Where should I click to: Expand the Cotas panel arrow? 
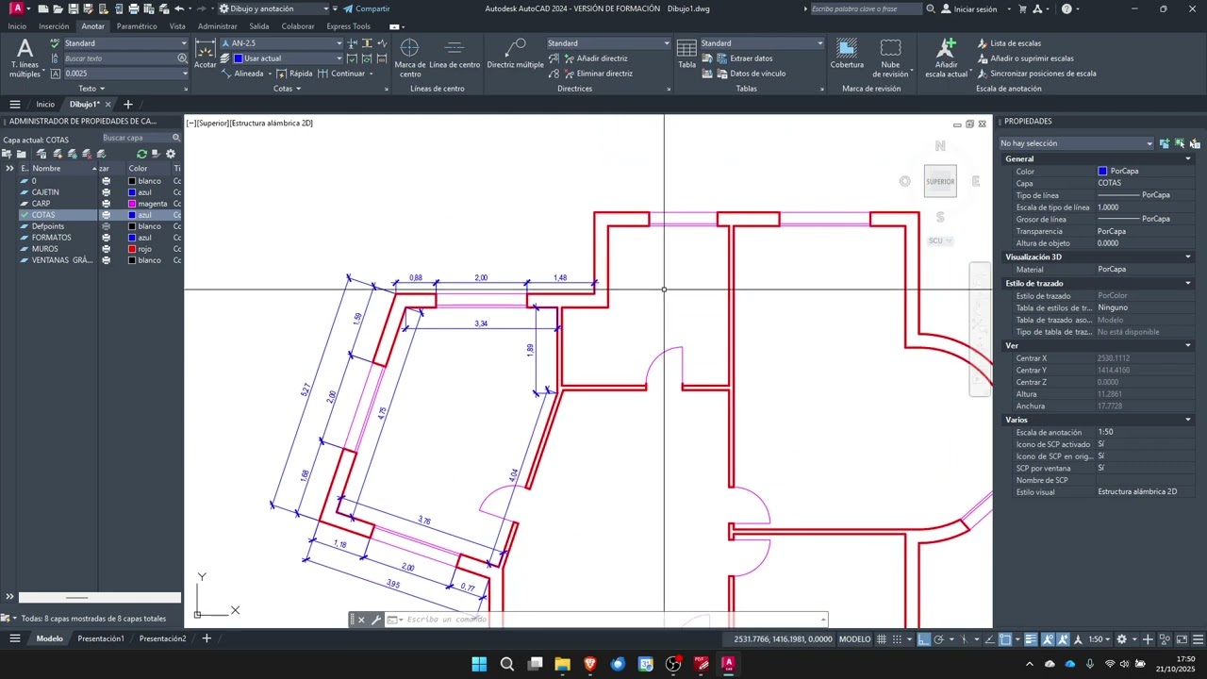[x=299, y=89]
